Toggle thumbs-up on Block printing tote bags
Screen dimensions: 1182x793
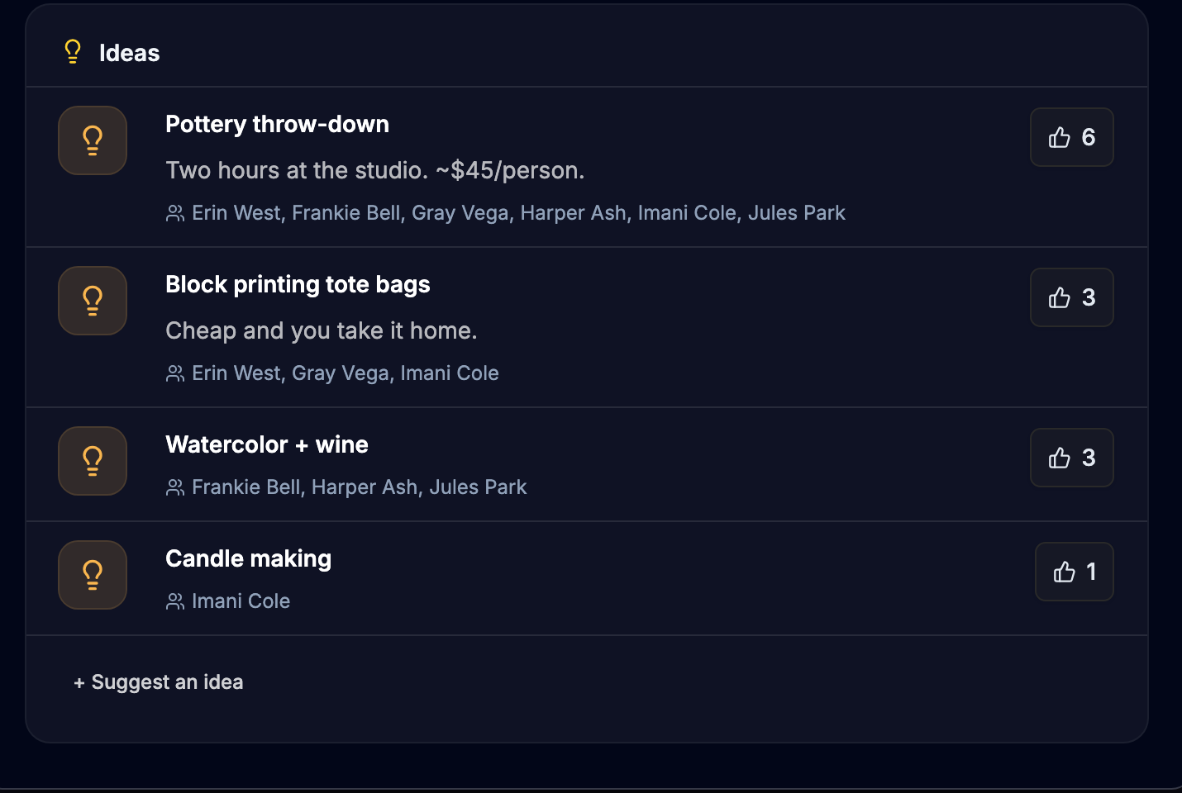pyautogui.click(x=1071, y=297)
